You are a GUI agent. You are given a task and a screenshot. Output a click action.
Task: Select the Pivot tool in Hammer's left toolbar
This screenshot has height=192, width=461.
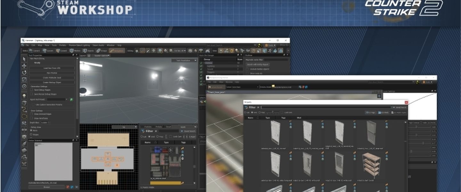24,86
